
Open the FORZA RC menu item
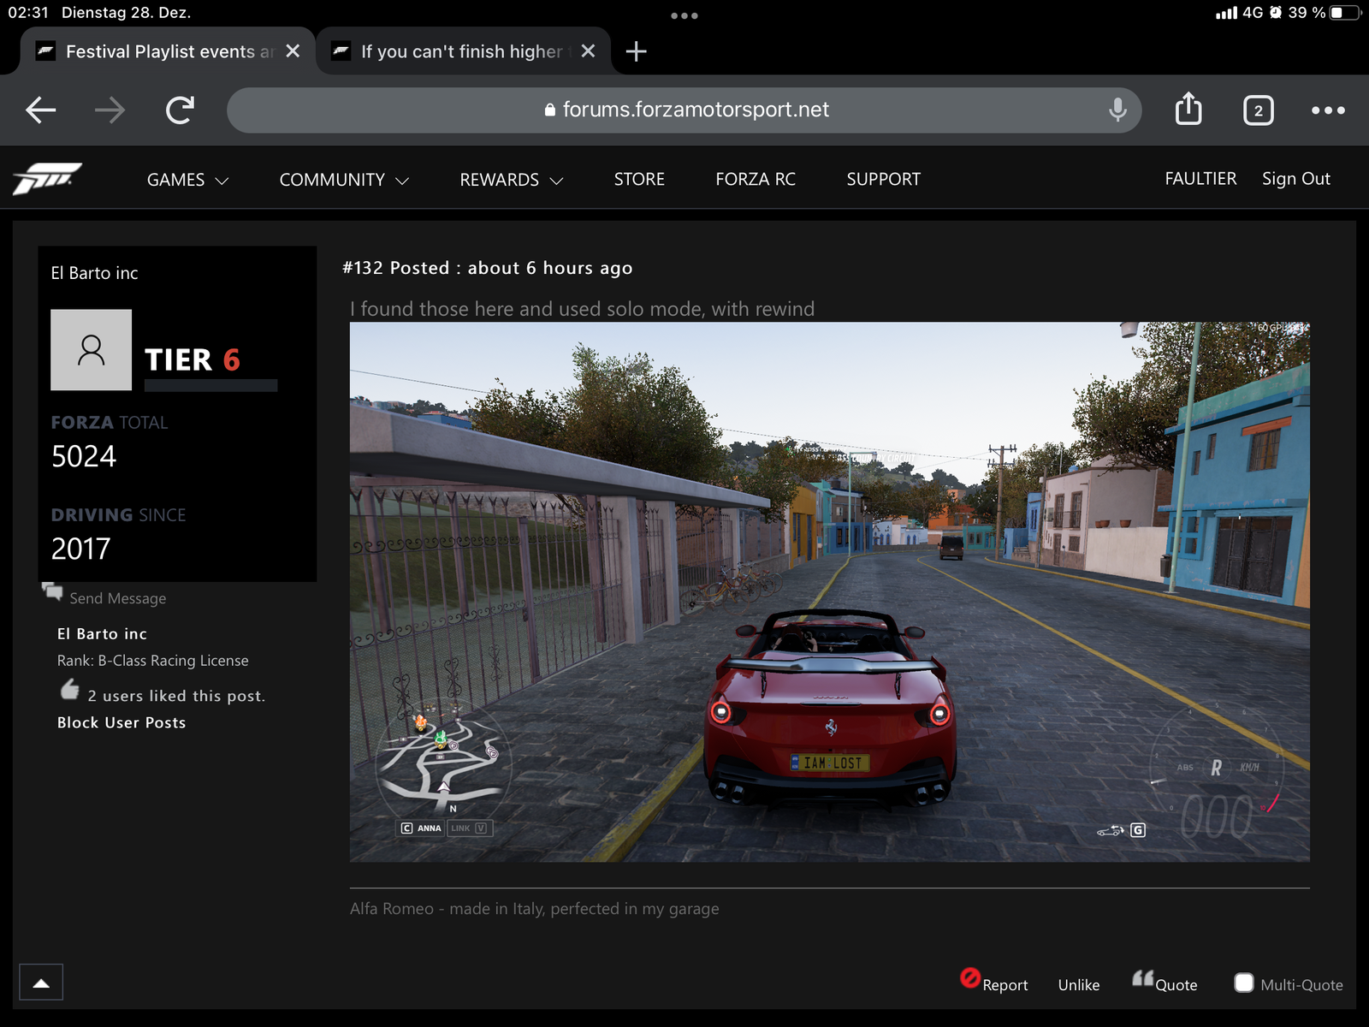(756, 180)
